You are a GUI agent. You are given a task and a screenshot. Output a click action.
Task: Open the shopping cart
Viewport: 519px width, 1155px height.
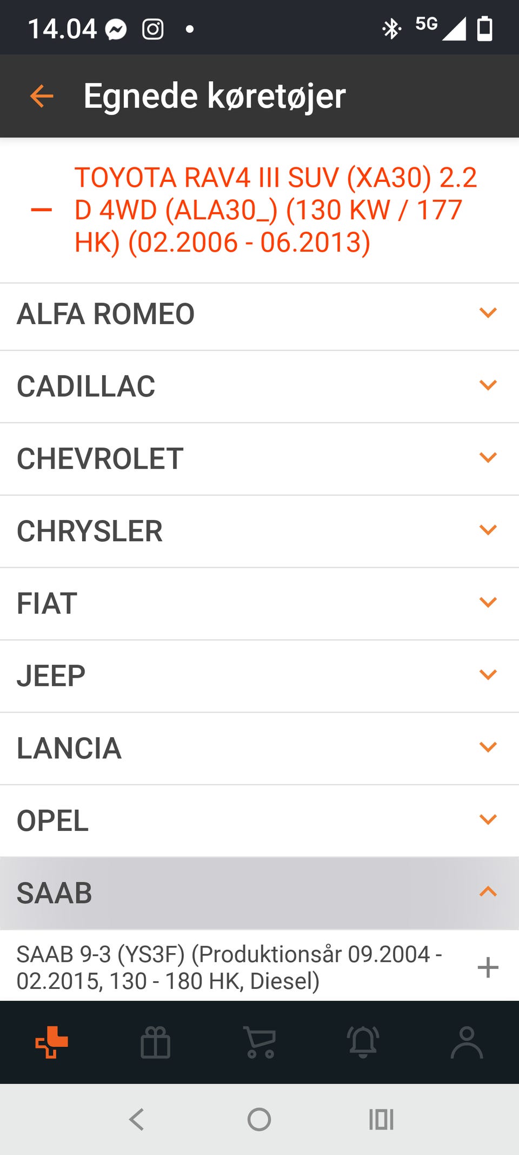(260, 1042)
